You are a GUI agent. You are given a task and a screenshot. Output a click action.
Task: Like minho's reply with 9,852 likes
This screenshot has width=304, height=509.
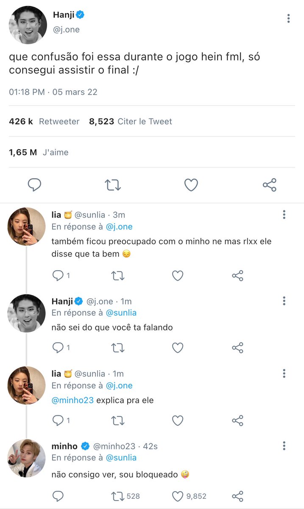point(189,496)
